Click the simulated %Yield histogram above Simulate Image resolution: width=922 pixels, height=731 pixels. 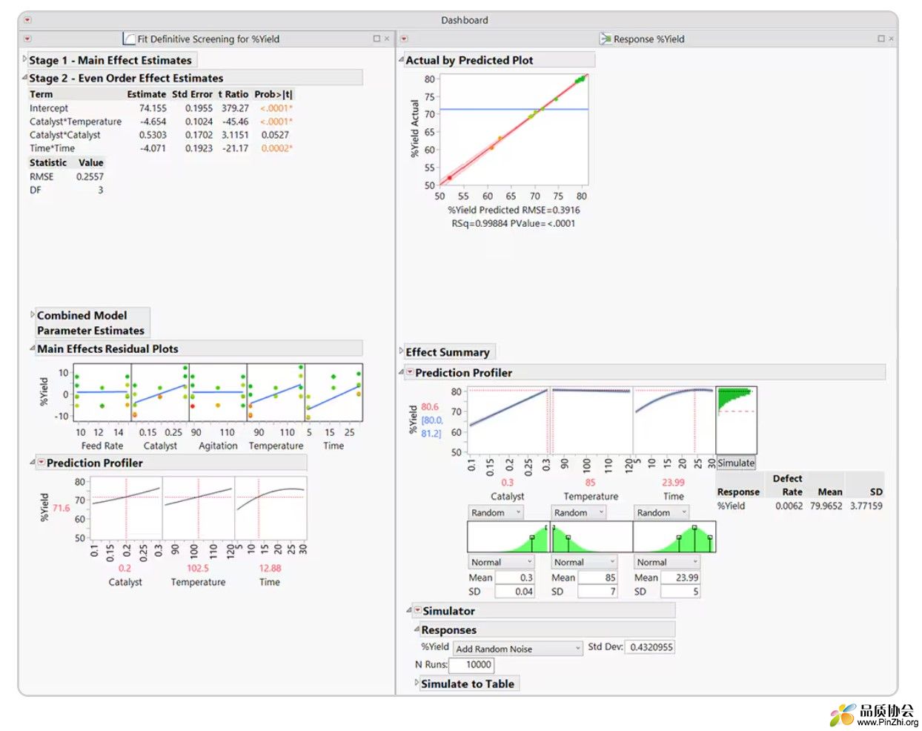pyautogui.click(x=736, y=420)
